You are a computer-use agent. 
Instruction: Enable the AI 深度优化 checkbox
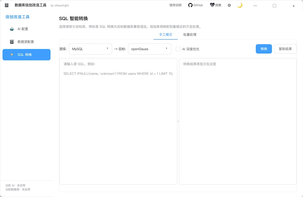click(x=178, y=49)
